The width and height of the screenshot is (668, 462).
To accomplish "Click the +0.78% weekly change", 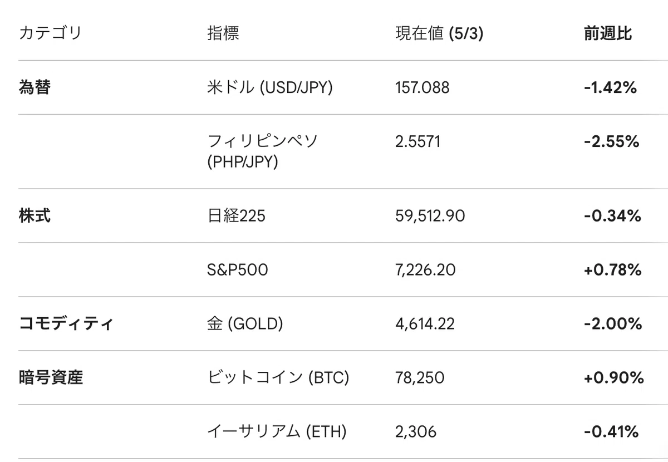I will point(612,270).
